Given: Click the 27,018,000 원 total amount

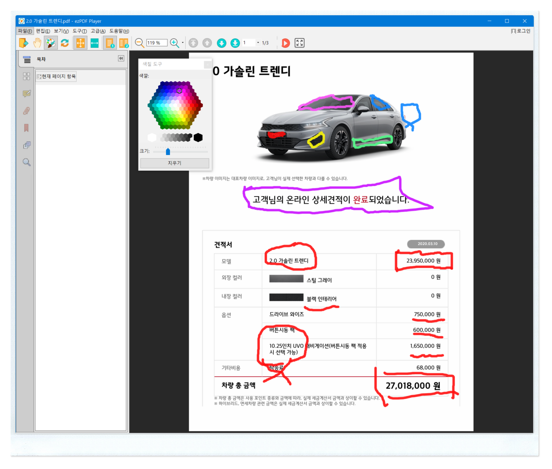Looking at the screenshot, I should pyautogui.click(x=413, y=386).
